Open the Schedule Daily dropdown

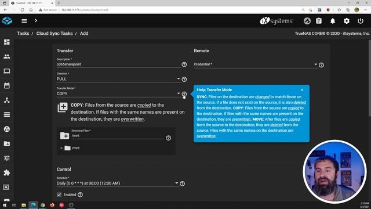tap(117, 183)
